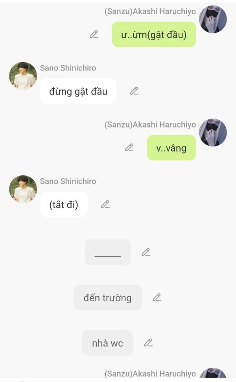The height and width of the screenshot is (382, 236).
Task: Select the "đến trường" narration bubble
Action: click(107, 297)
